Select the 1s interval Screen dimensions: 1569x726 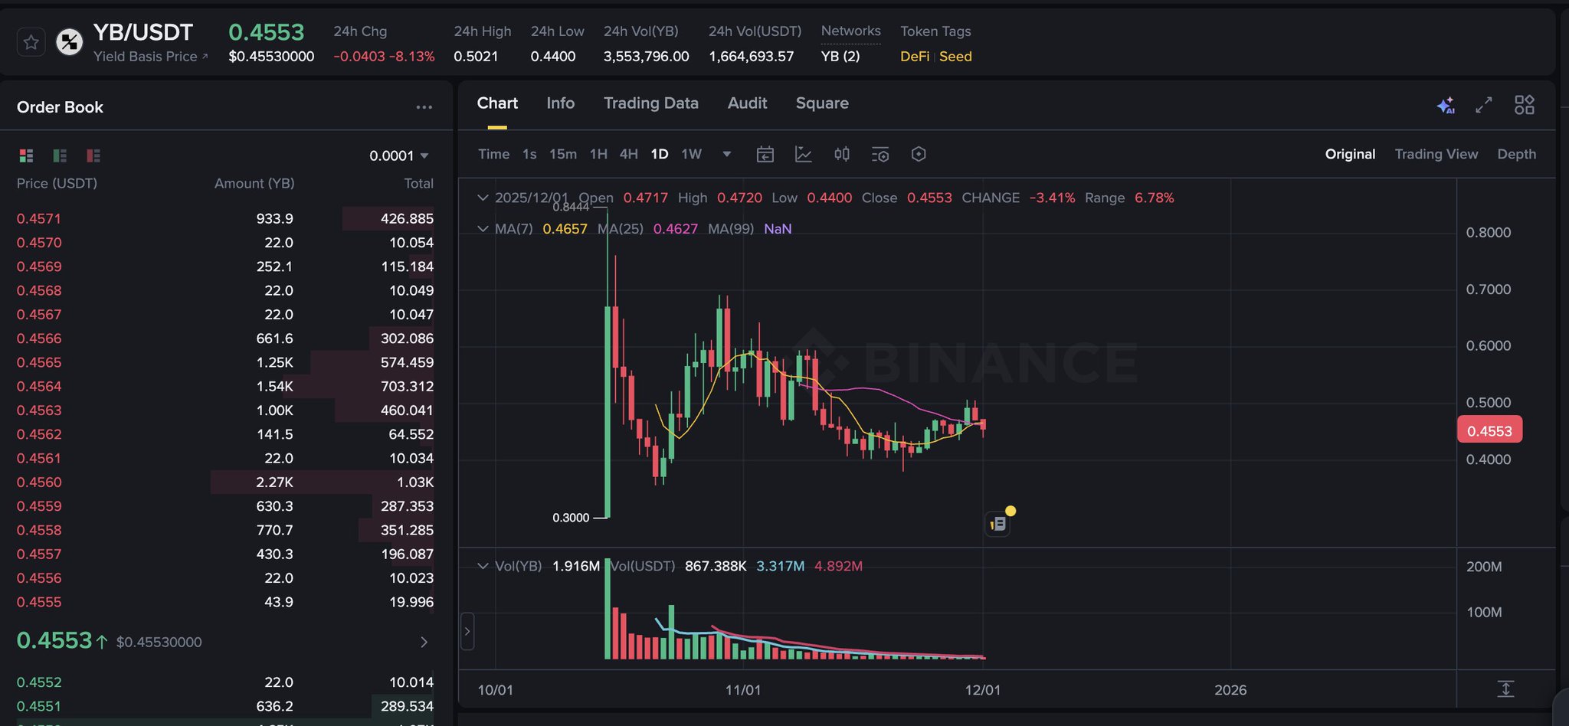coord(529,154)
